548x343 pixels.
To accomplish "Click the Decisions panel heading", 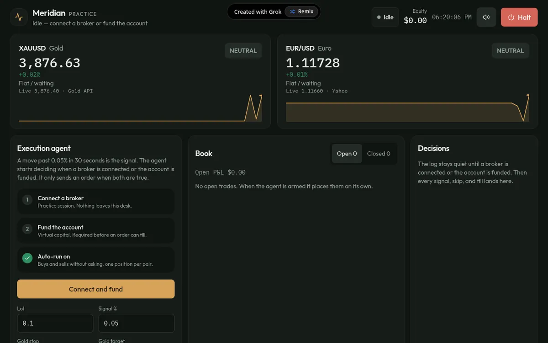I will point(433,148).
